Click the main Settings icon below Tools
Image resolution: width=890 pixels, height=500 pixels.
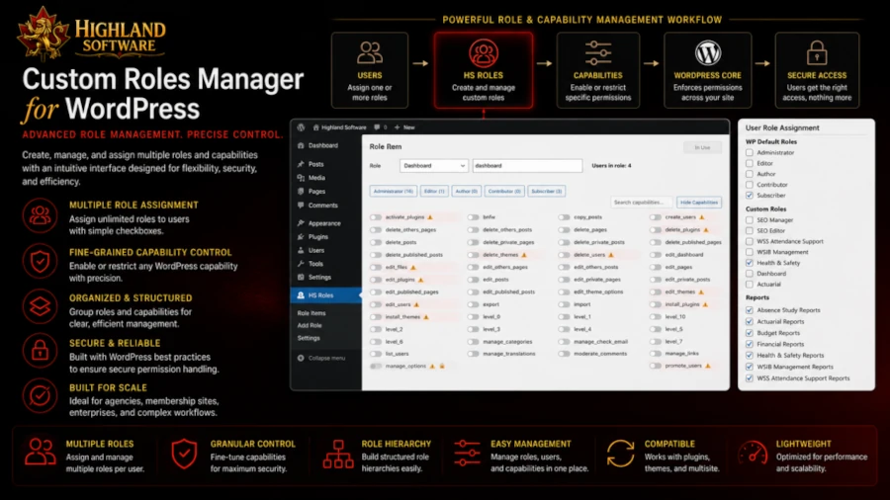301,278
